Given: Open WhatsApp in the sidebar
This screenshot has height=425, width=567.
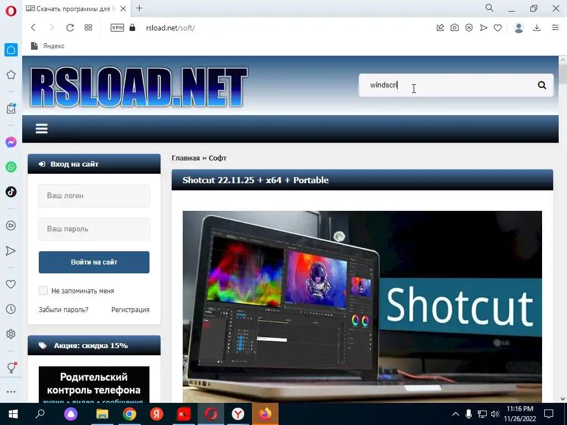Looking at the screenshot, I should coord(11,167).
